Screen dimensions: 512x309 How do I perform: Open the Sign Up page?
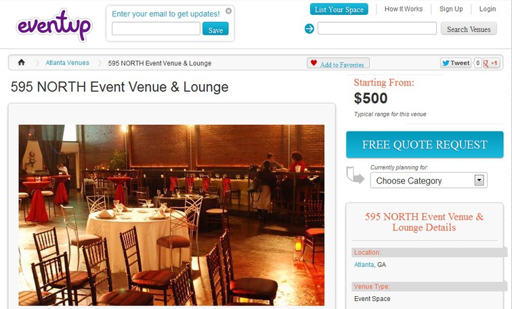coord(451,9)
